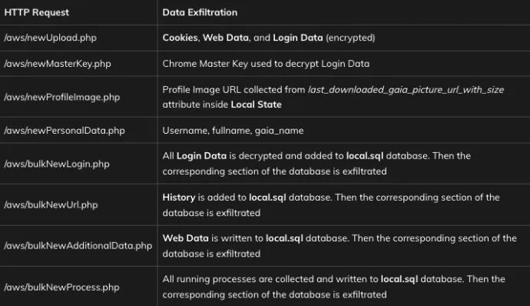Click 'Username, fullname, gaia_name' cell
This screenshot has height=306, width=530.
tap(233, 131)
